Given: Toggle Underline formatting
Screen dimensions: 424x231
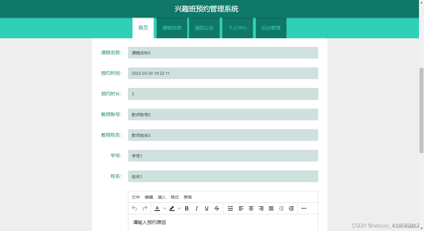Looking at the screenshot, I should click(x=207, y=208).
